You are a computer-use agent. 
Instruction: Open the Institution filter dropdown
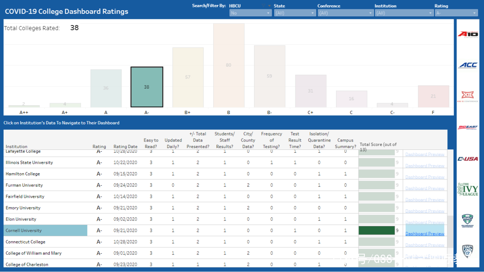coord(403,13)
